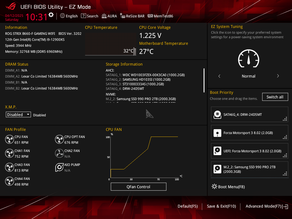Grab drag handle of SATA6G_4 boot entry
This screenshot has height=219, width=292.
coord(285,119)
